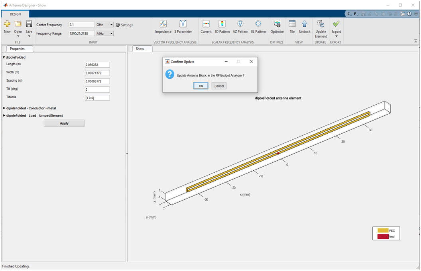Switch to the Properties tab
Image resolution: width=421 pixels, height=271 pixels.
[17, 49]
